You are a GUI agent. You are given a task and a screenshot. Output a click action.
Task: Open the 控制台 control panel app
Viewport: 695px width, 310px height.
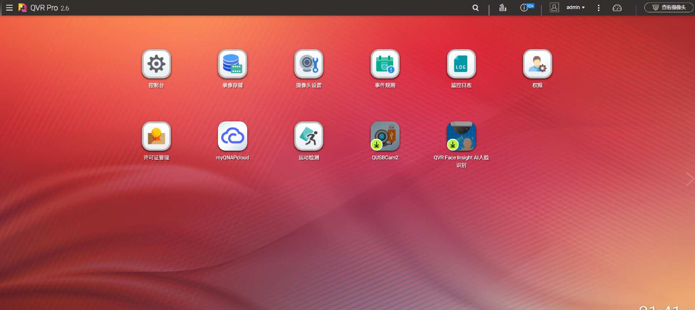tap(156, 64)
